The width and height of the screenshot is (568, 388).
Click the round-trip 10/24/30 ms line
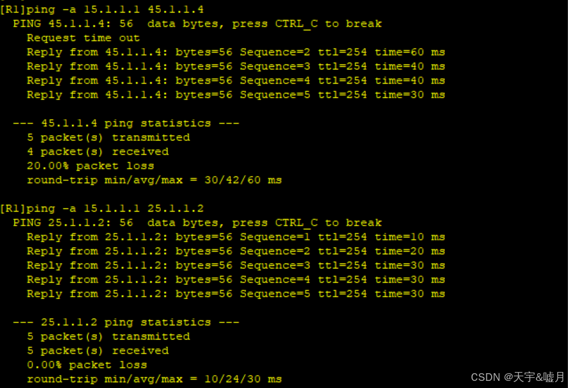point(154,379)
